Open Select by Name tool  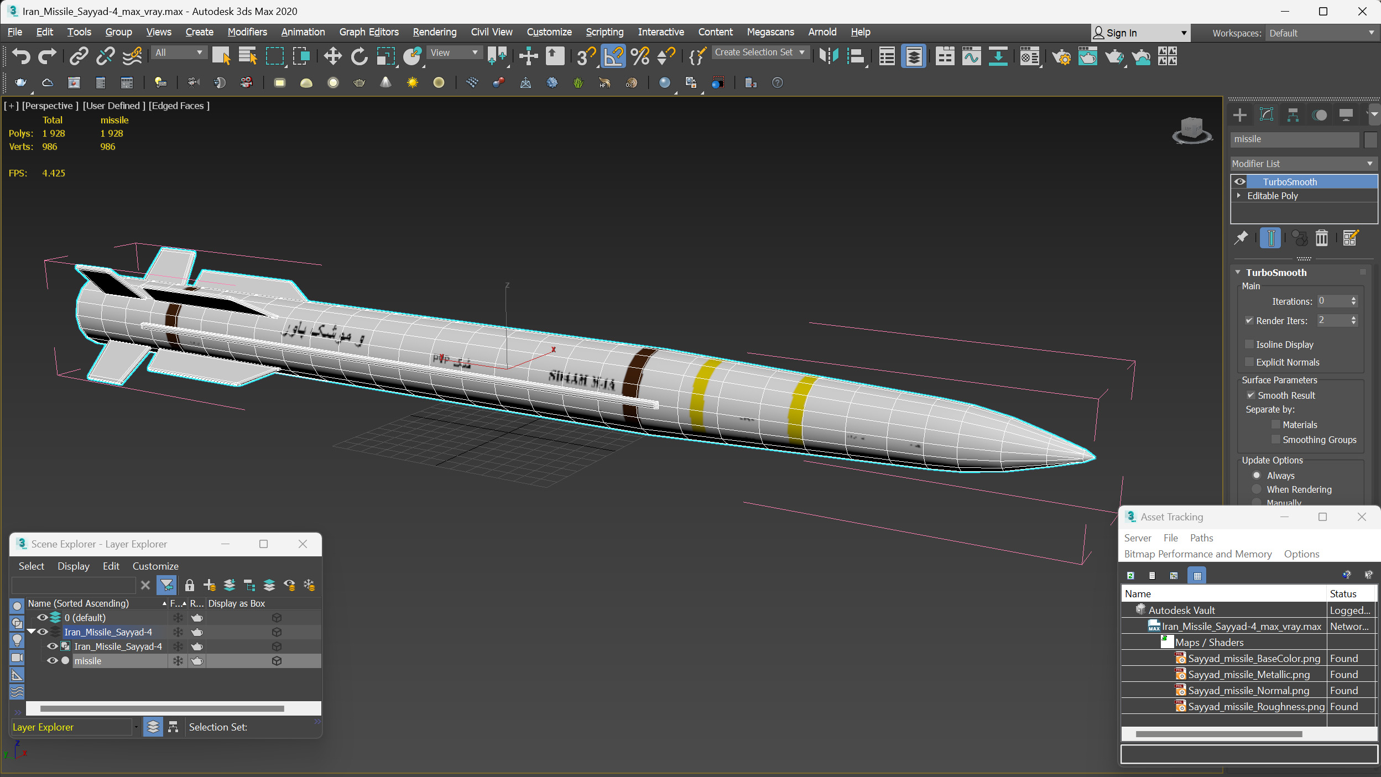pos(248,56)
